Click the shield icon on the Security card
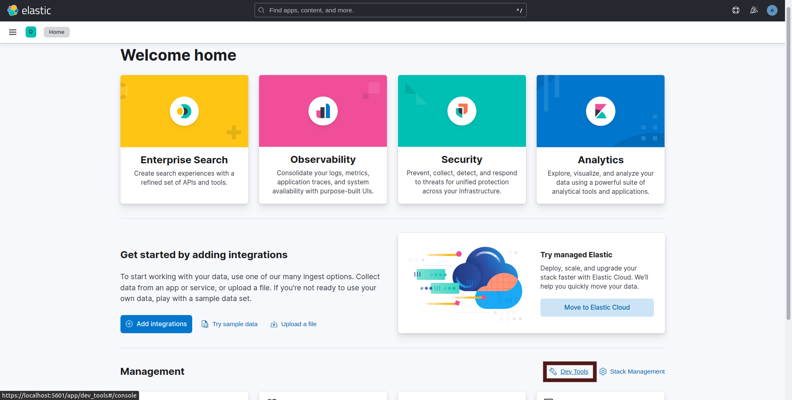 [462, 111]
